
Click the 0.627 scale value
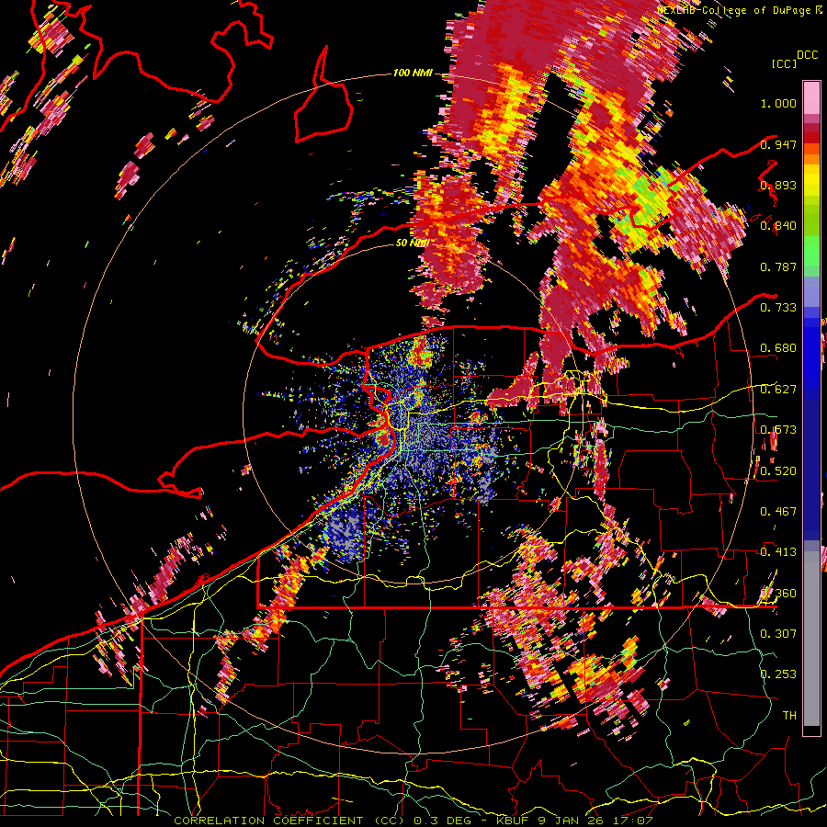[x=778, y=390]
